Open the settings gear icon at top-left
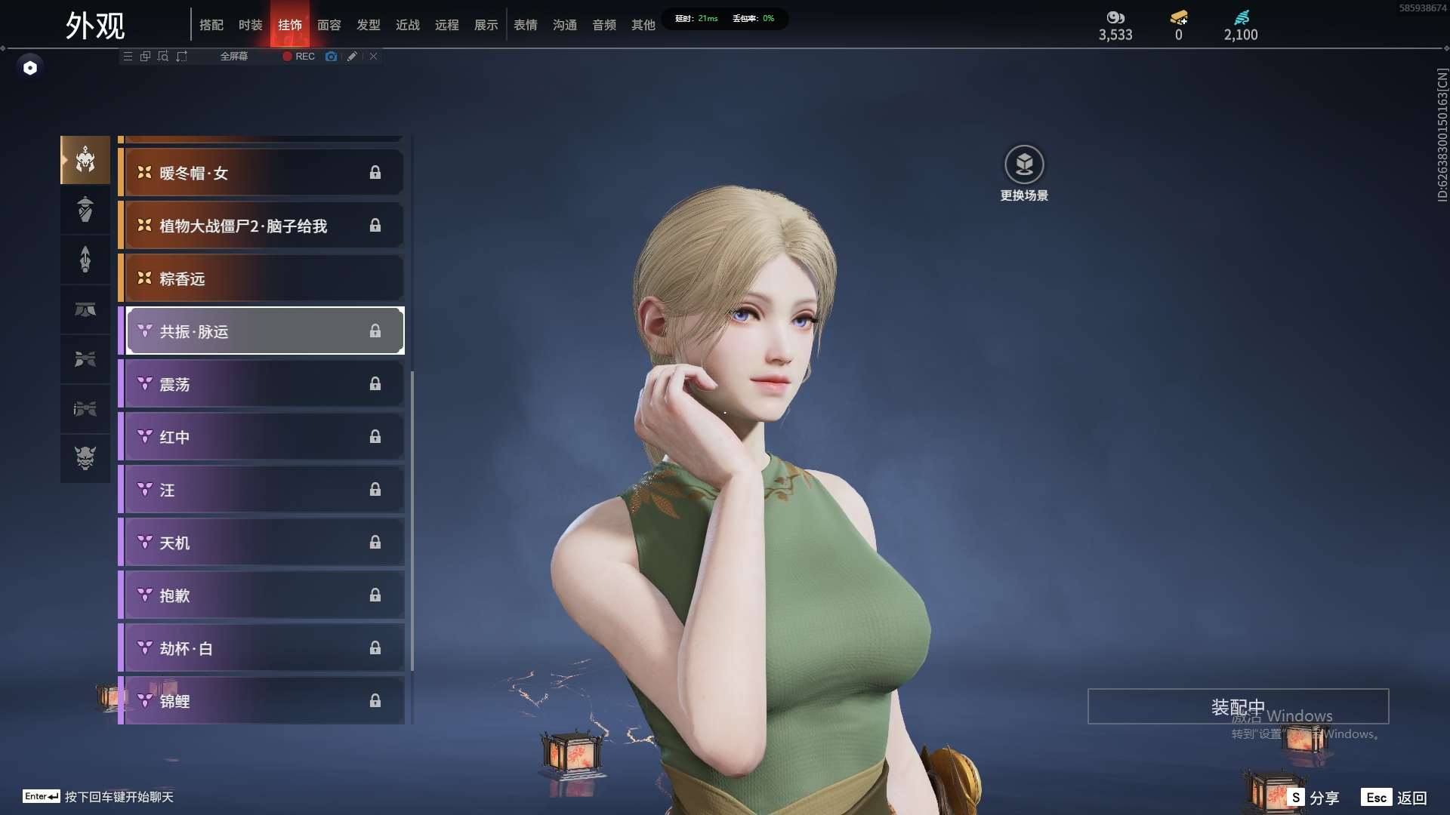Viewport: 1450px width, 815px height. [30, 67]
